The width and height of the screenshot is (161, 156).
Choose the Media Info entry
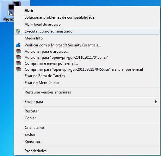click(x=87, y=38)
